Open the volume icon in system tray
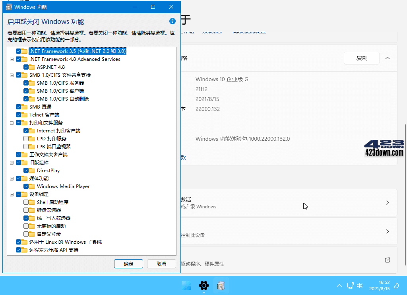This screenshot has height=295, width=407. [x=360, y=285]
